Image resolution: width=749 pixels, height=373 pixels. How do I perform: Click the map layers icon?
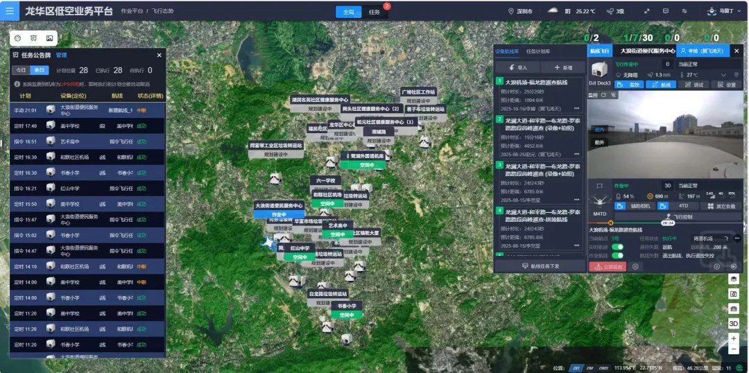click(x=733, y=279)
